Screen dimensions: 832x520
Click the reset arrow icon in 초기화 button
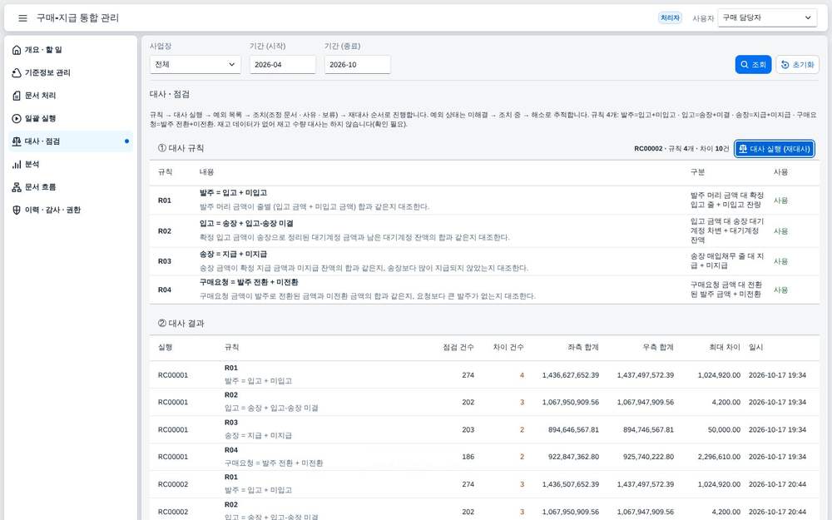pyautogui.click(x=785, y=65)
